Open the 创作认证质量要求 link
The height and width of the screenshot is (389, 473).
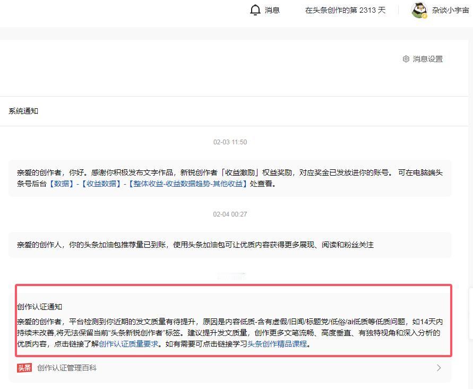tap(129, 344)
